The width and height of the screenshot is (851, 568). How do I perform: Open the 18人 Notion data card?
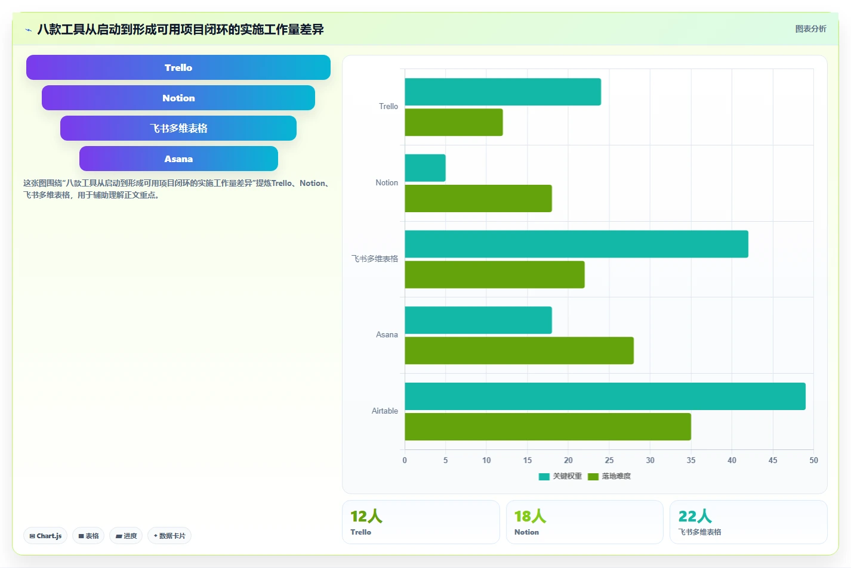(585, 522)
